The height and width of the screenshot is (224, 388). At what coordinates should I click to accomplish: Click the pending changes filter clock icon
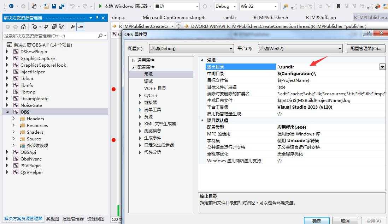coord(35,27)
